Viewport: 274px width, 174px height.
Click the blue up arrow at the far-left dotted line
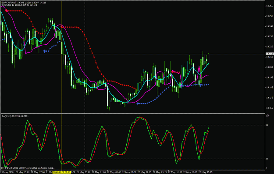click(x=44, y=51)
